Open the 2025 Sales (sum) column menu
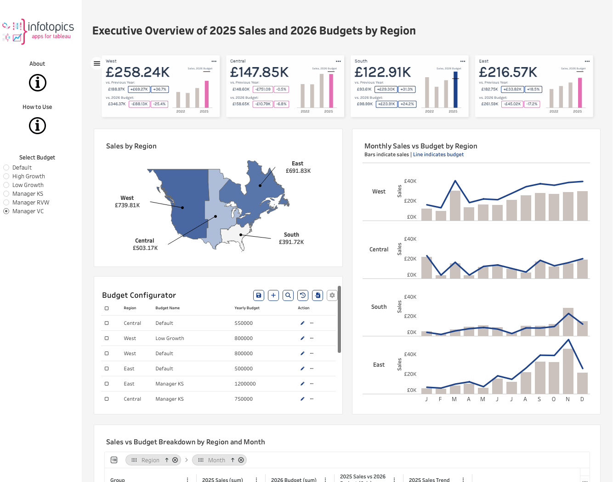Viewport: 613px width, 482px height. pyautogui.click(x=256, y=480)
